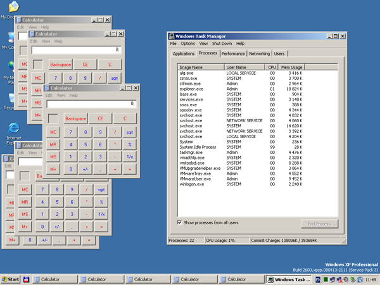Open the Start menu
The width and height of the screenshot is (380, 285).
coord(10,279)
